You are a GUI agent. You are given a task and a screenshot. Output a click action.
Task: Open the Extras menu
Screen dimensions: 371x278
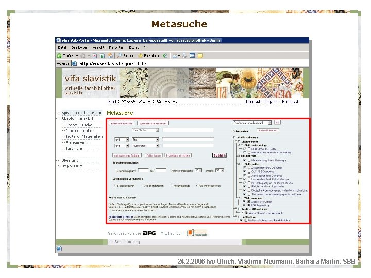[134, 47]
